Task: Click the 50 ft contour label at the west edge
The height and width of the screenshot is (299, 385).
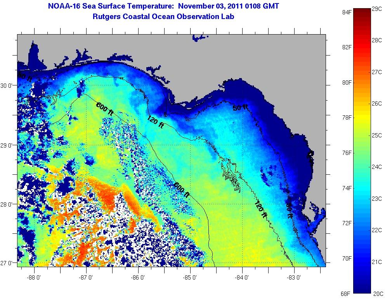Action: [x=25, y=76]
